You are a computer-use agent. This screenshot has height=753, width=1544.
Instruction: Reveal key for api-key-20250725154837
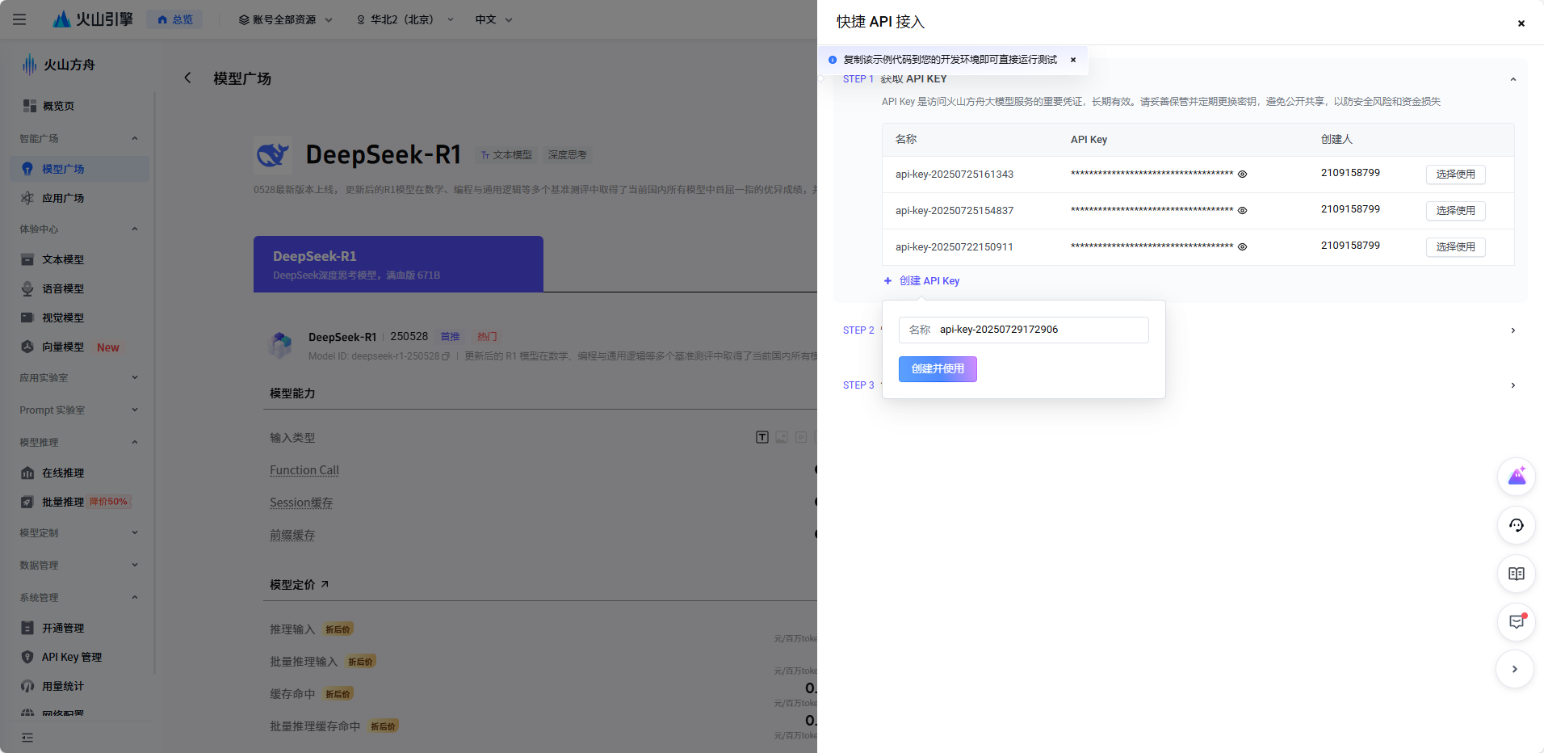1243,211
